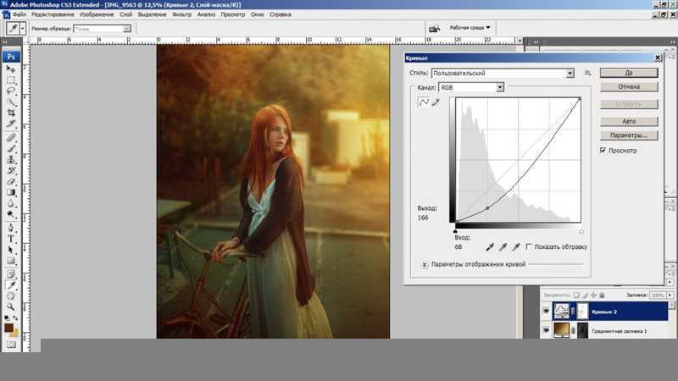
Task: Choose the draw-curve pencil mode icon
Action: (x=436, y=102)
